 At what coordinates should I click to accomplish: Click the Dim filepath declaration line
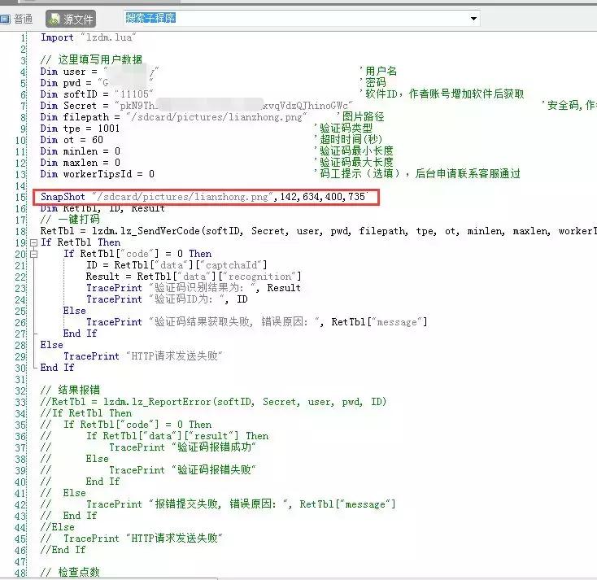tap(173, 117)
